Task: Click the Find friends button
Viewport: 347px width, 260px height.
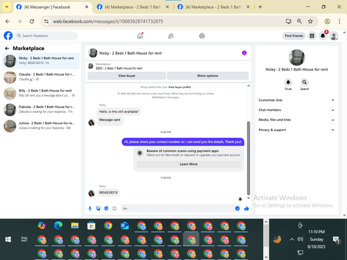Action: [x=294, y=36]
